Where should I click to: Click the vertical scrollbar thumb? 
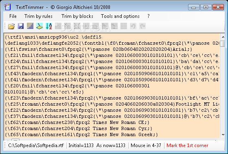click(223, 43)
